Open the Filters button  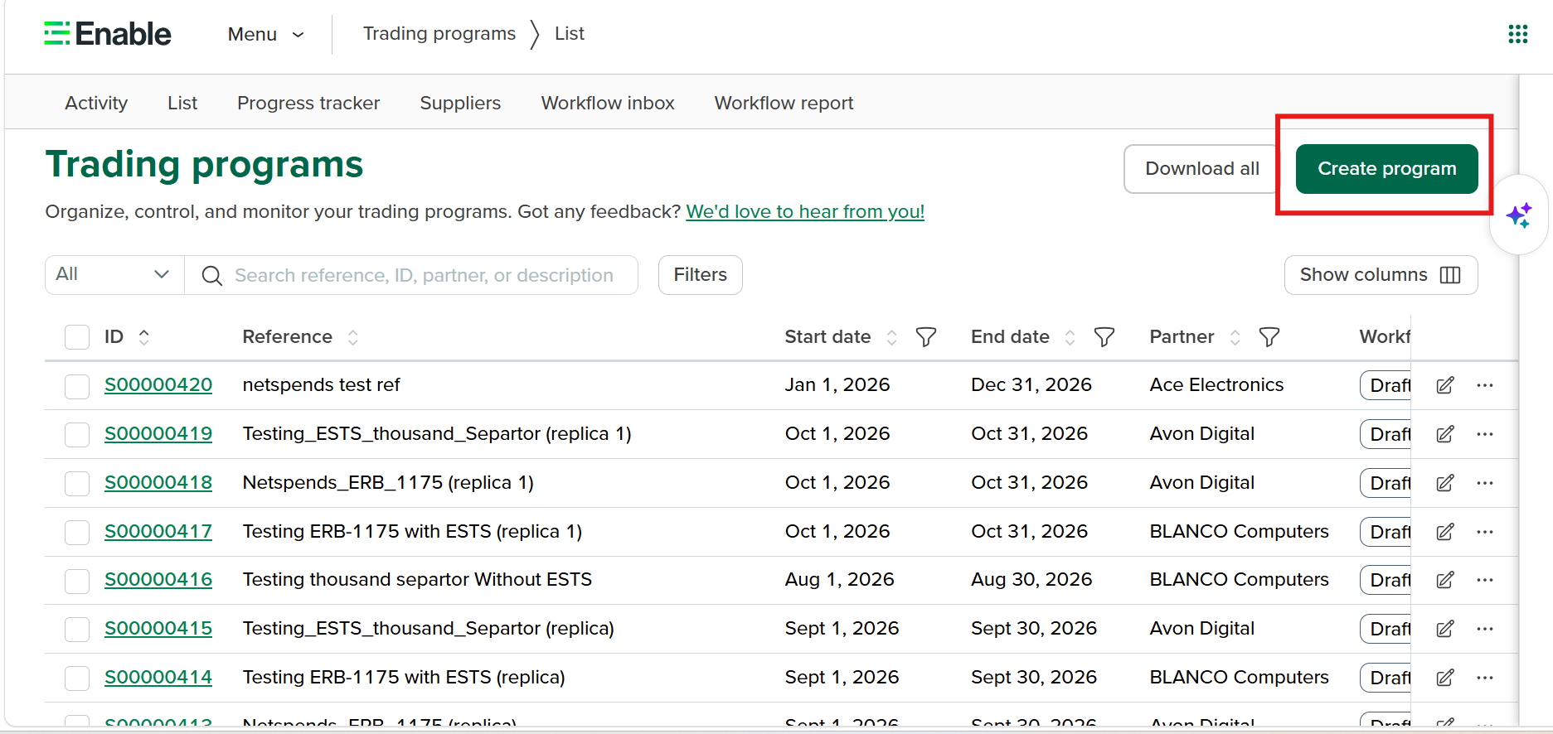coord(700,275)
